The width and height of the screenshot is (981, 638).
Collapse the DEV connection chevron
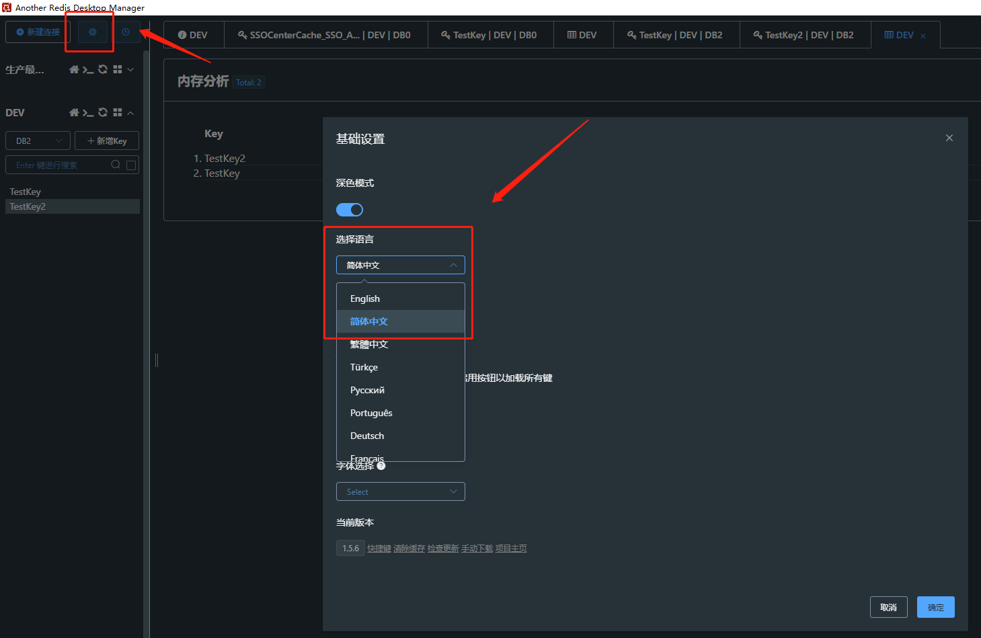(130, 112)
